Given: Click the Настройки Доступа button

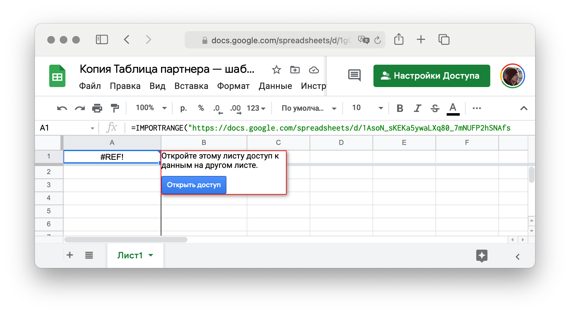Looking at the screenshot, I should [x=431, y=76].
